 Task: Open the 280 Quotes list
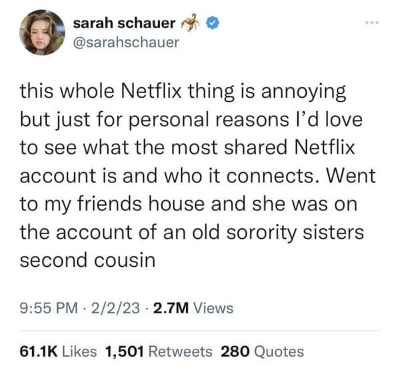point(262,351)
